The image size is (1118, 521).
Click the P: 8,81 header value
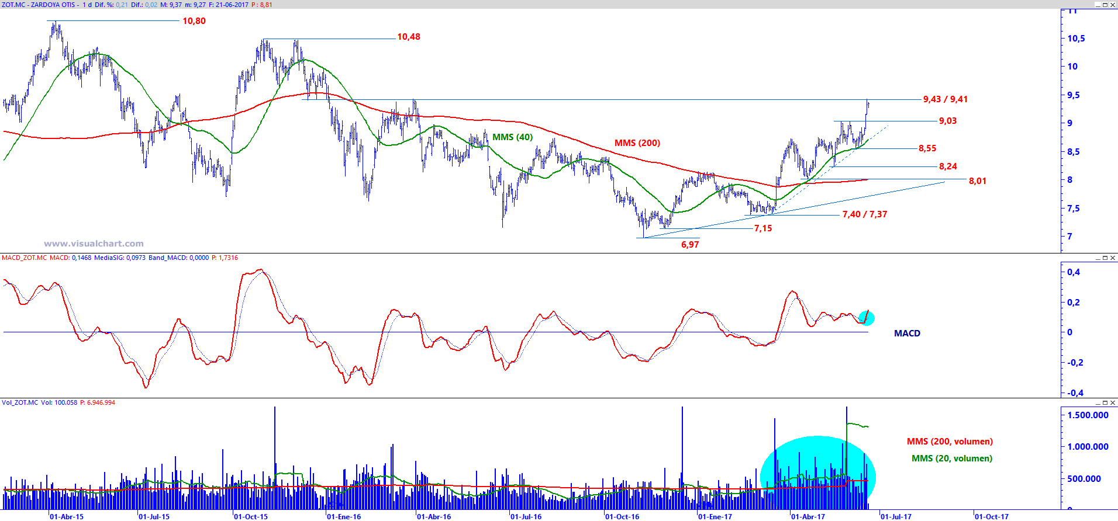262,5
